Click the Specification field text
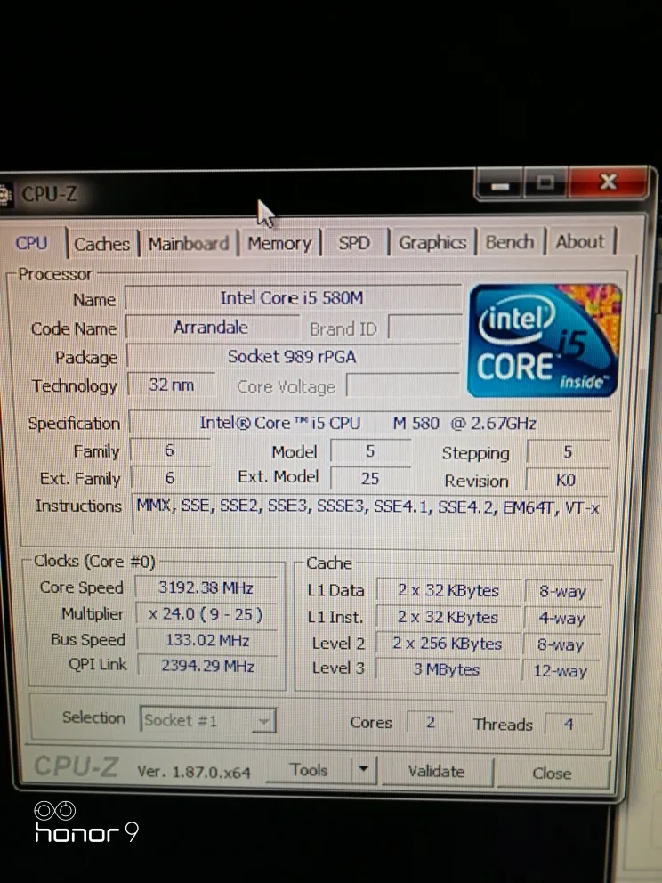 (x=368, y=423)
